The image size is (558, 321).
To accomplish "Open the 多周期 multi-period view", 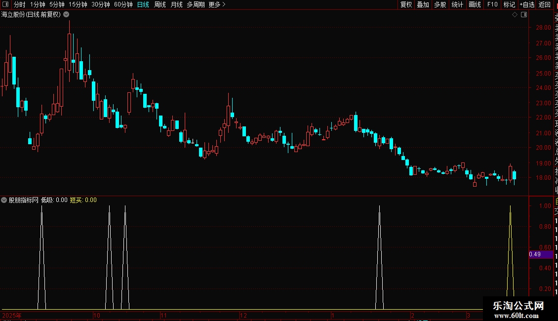I will coord(196,4).
